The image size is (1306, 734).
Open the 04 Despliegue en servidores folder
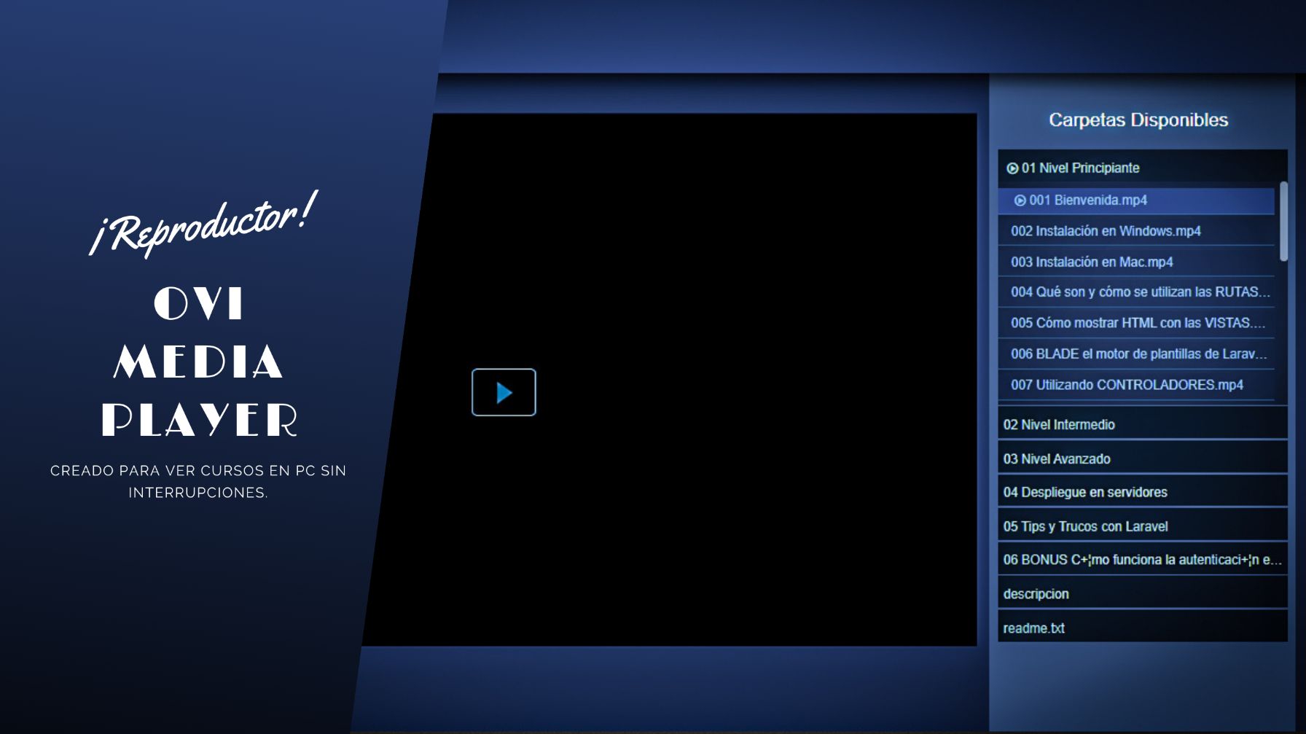pyautogui.click(x=1142, y=492)
